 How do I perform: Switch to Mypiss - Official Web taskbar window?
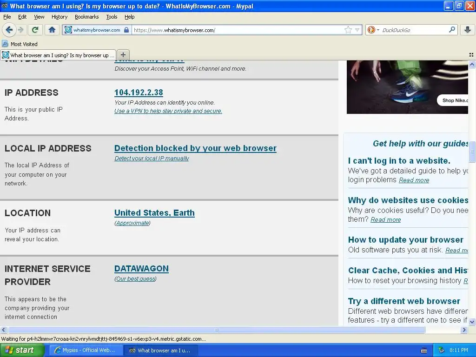tap(86, 350)
